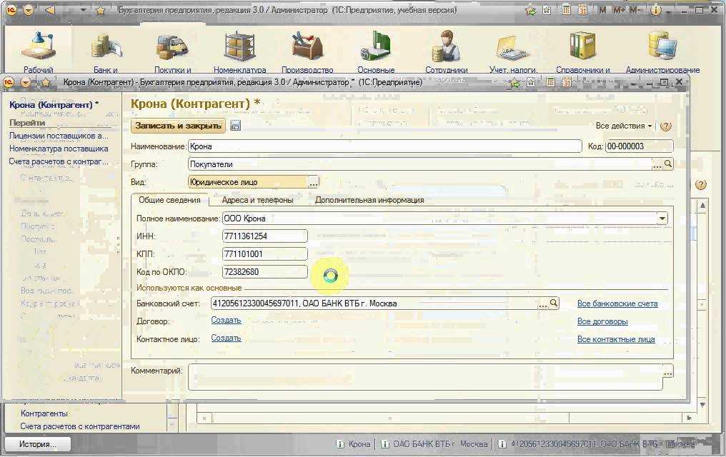Click the Код по ОКПО input field
Screen dimensions: 726x457
click(x=265, y=272)
